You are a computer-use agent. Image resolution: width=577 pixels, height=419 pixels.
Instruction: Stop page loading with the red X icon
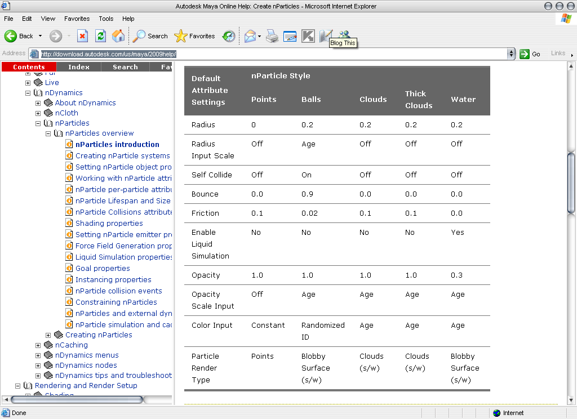click(x=82, y=36)
